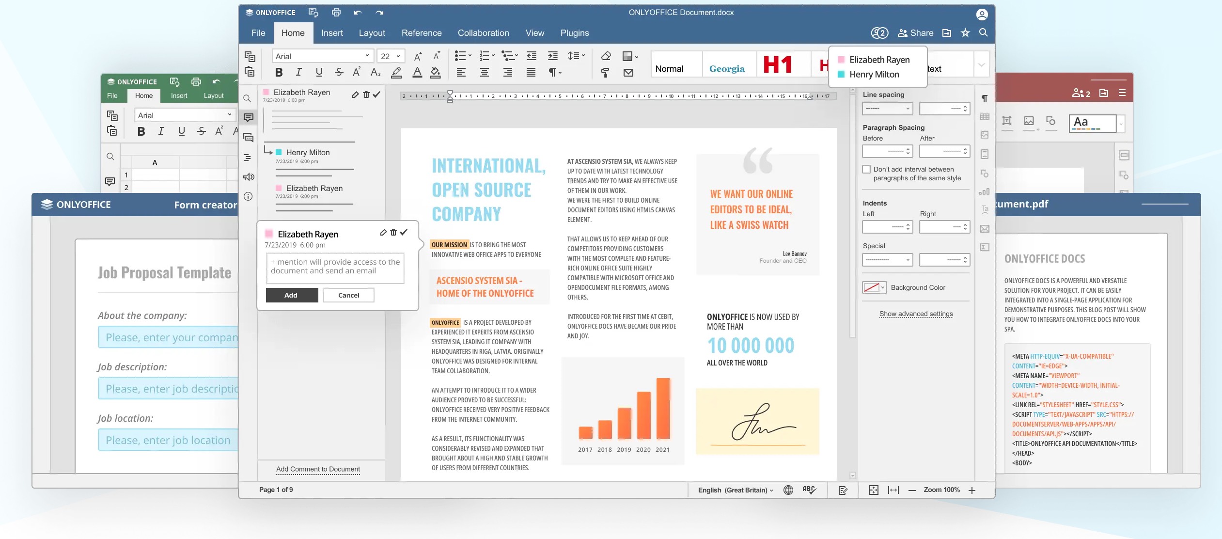Open the Search icon in left sidebar
1222x539 pixels.
pos(247,98)
